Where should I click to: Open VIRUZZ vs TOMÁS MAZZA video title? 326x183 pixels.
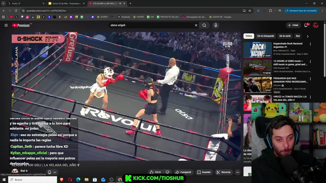point(290,98)
